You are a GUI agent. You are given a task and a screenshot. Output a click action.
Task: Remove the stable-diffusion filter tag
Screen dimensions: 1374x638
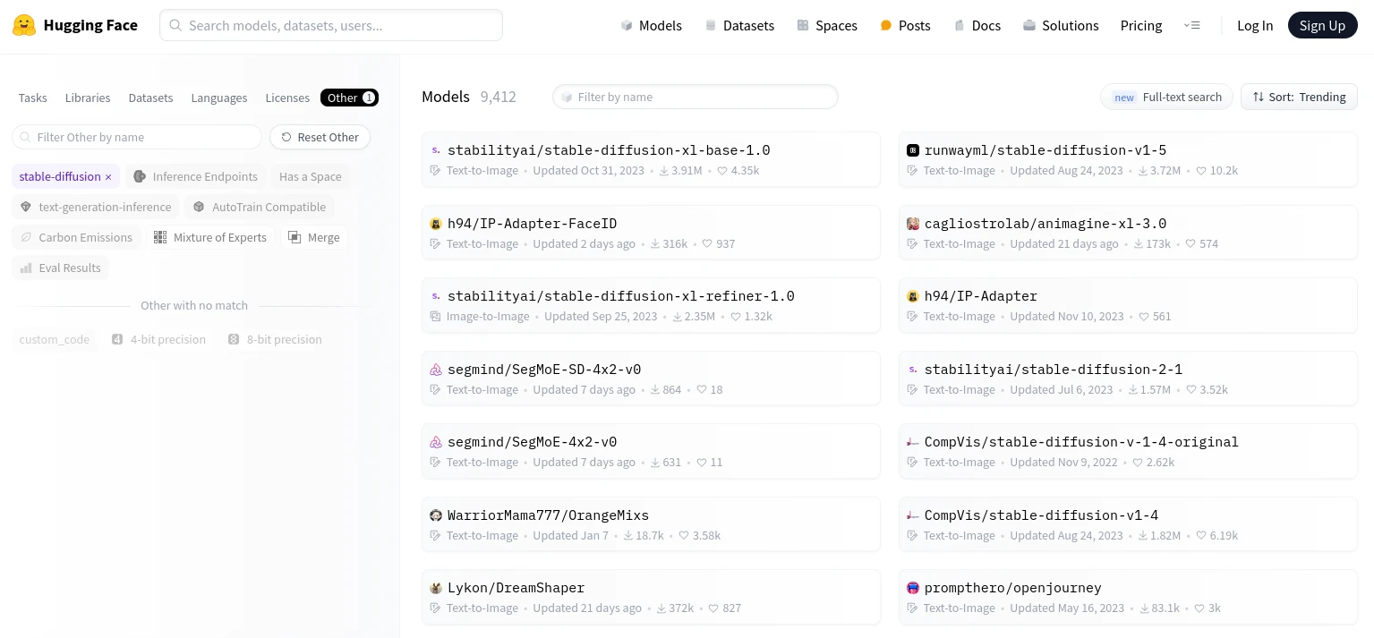108,177
